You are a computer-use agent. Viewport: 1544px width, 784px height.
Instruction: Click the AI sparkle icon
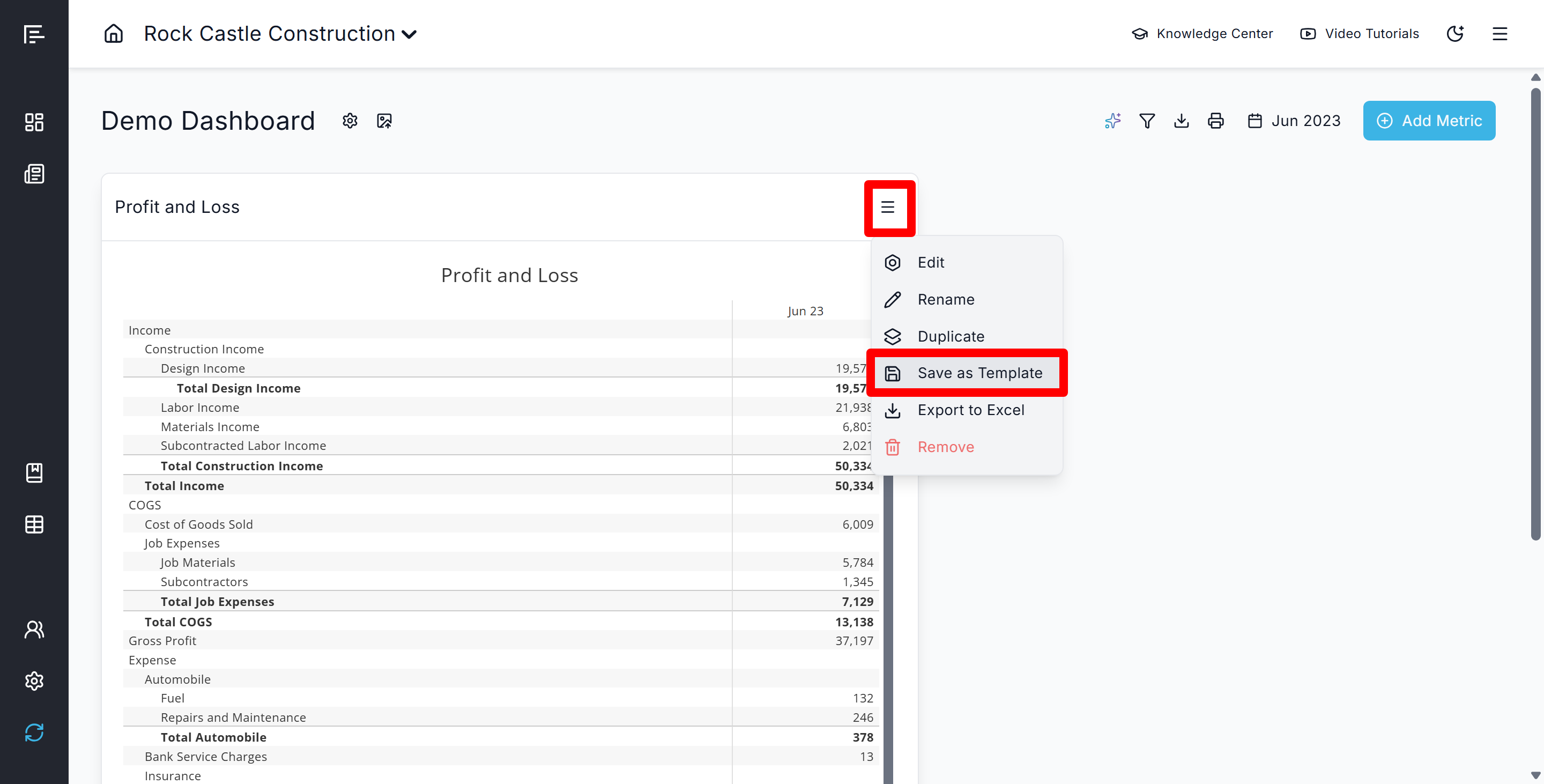1112,121
